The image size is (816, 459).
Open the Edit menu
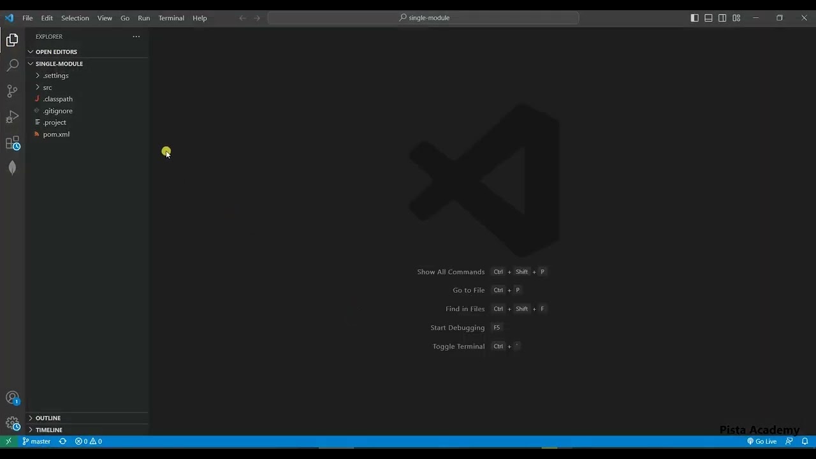47,18
